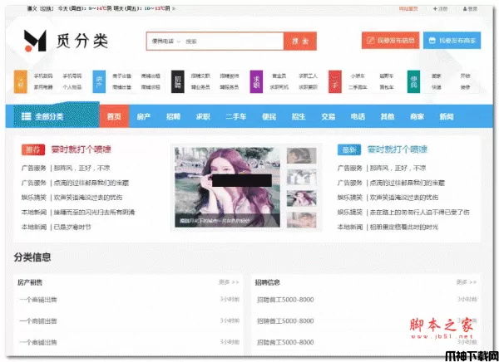Click the blue 房产 category tile

99,81
